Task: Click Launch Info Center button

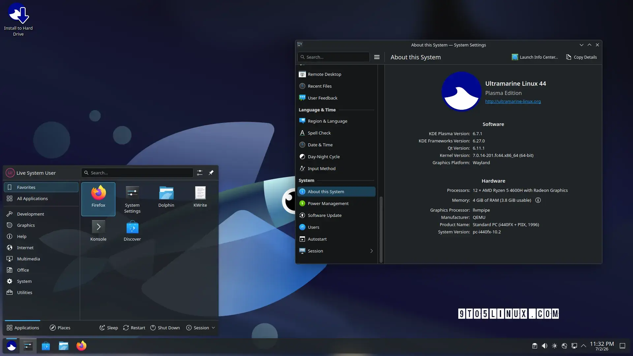Action: tap(535, 57)
